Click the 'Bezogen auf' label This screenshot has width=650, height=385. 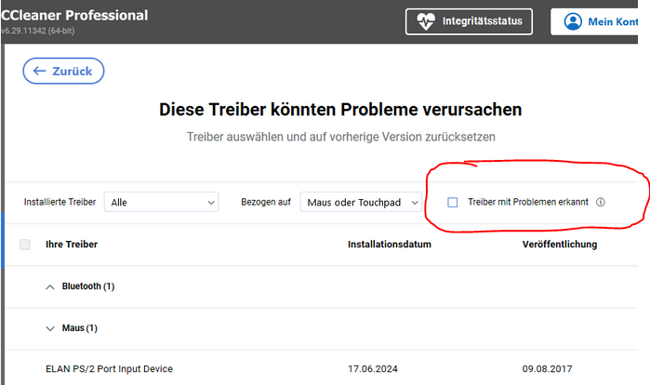(265, 202)
